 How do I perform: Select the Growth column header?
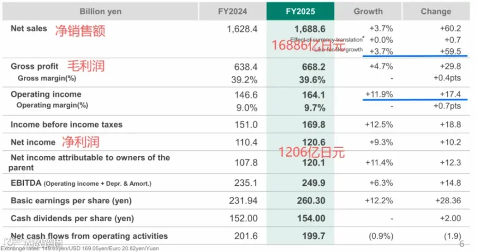coord(368,11)
